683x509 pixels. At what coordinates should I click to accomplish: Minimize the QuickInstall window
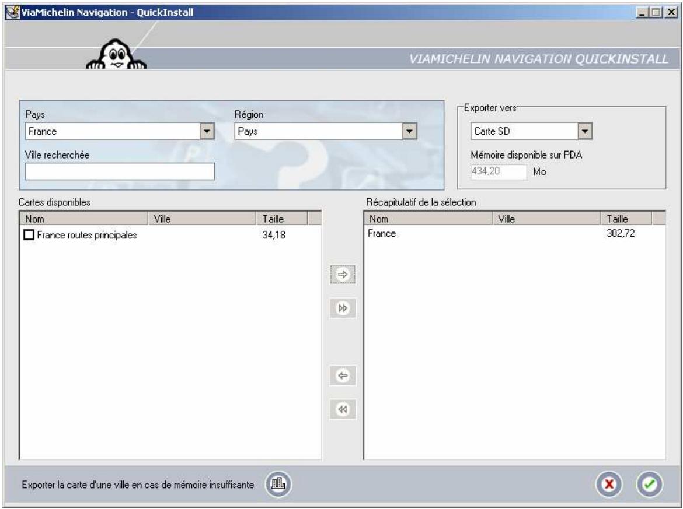point(642,13)
